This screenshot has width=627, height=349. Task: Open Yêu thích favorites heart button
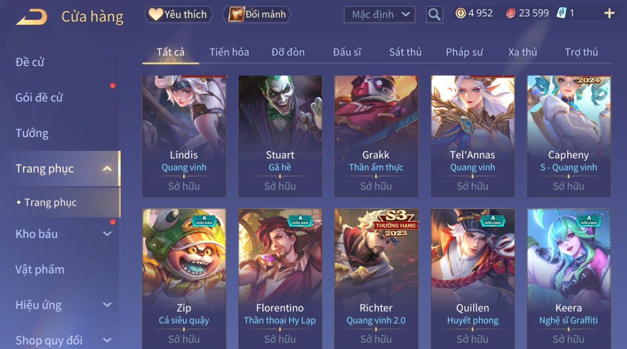coord(178,15)
